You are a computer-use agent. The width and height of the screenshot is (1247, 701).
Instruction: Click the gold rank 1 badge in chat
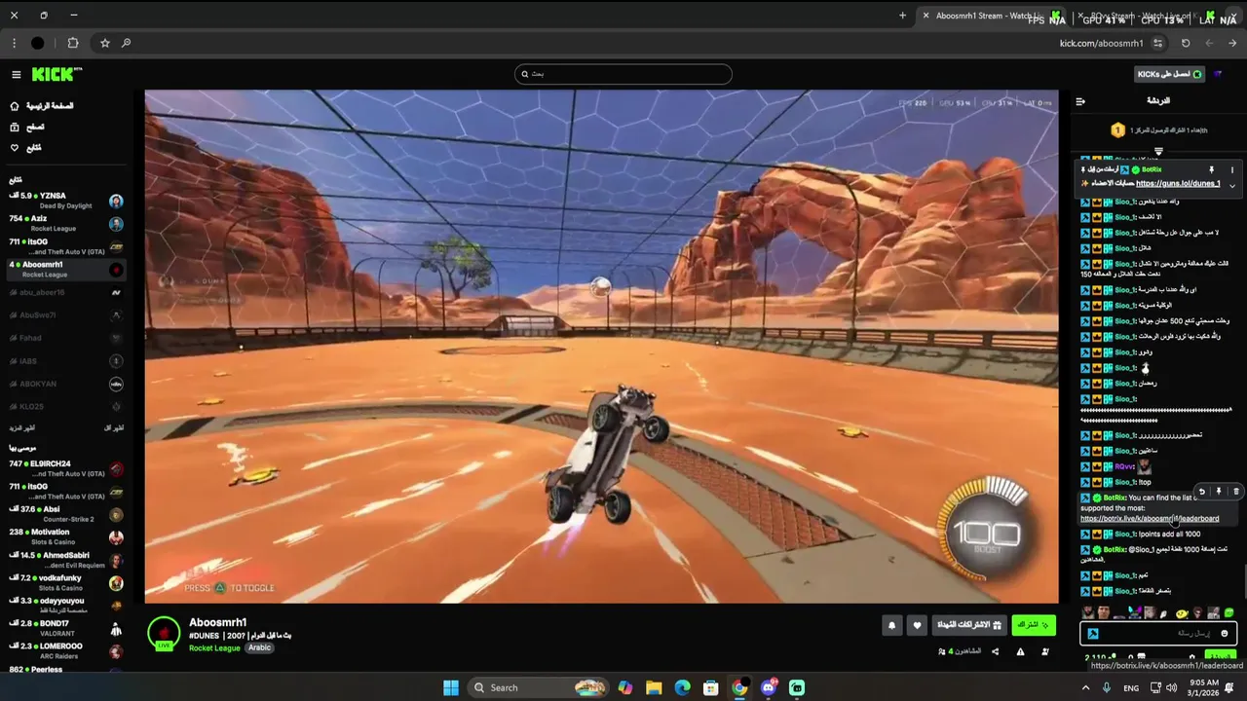point(1117,130)
